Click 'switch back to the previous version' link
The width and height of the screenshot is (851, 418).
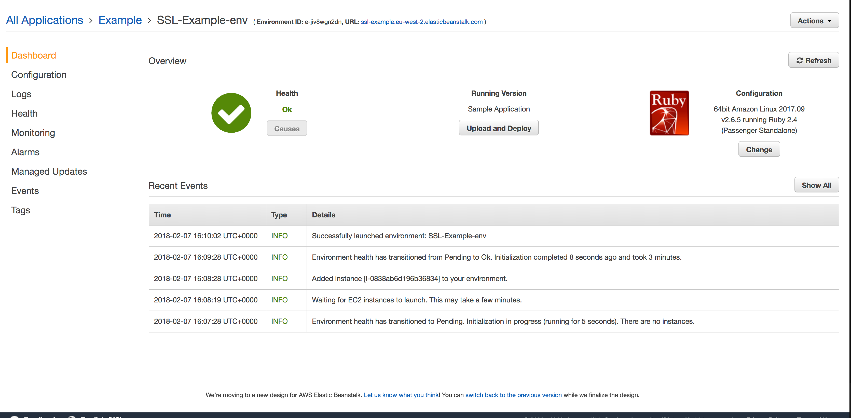click(x=513, y=395)
